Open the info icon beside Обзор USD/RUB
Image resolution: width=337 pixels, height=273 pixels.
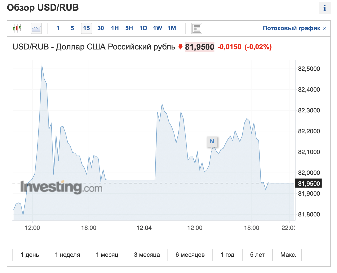point(325,8)
